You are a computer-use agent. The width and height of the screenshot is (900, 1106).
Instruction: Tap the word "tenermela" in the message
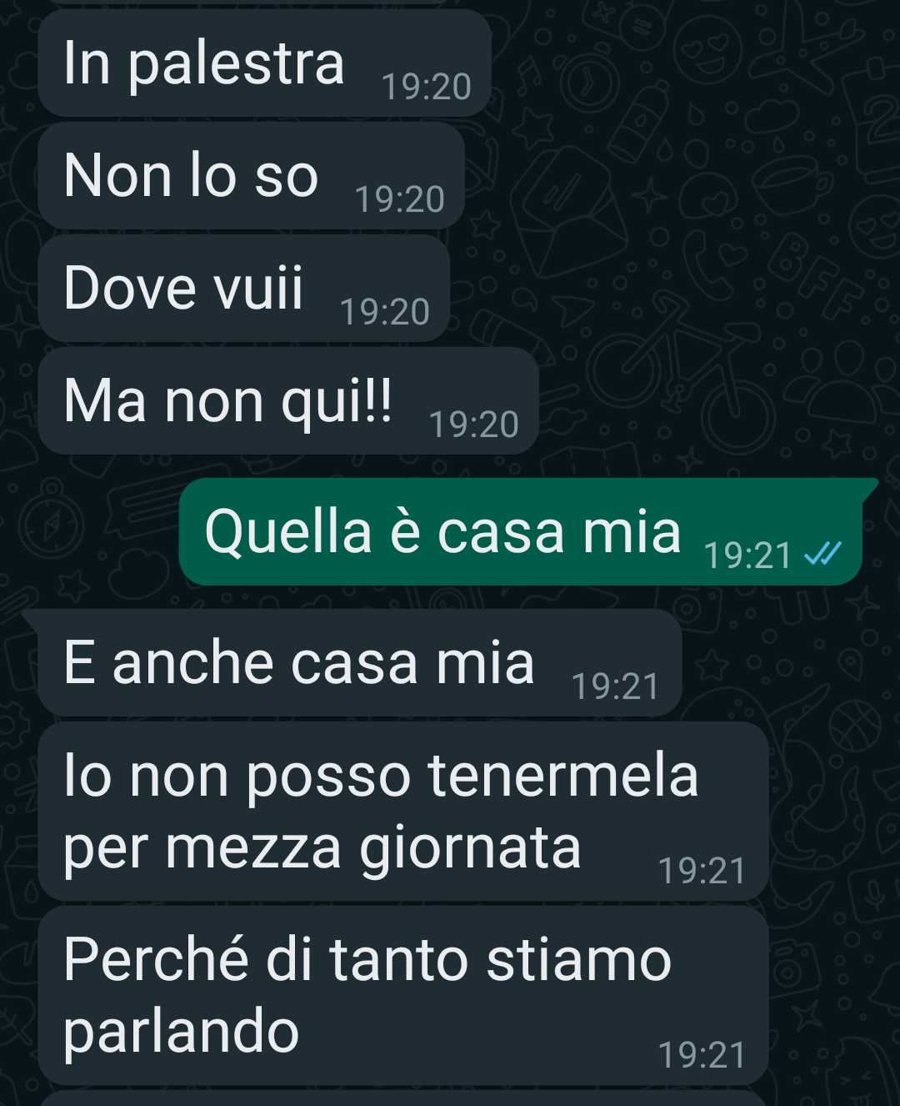click(x=563, y=776)
